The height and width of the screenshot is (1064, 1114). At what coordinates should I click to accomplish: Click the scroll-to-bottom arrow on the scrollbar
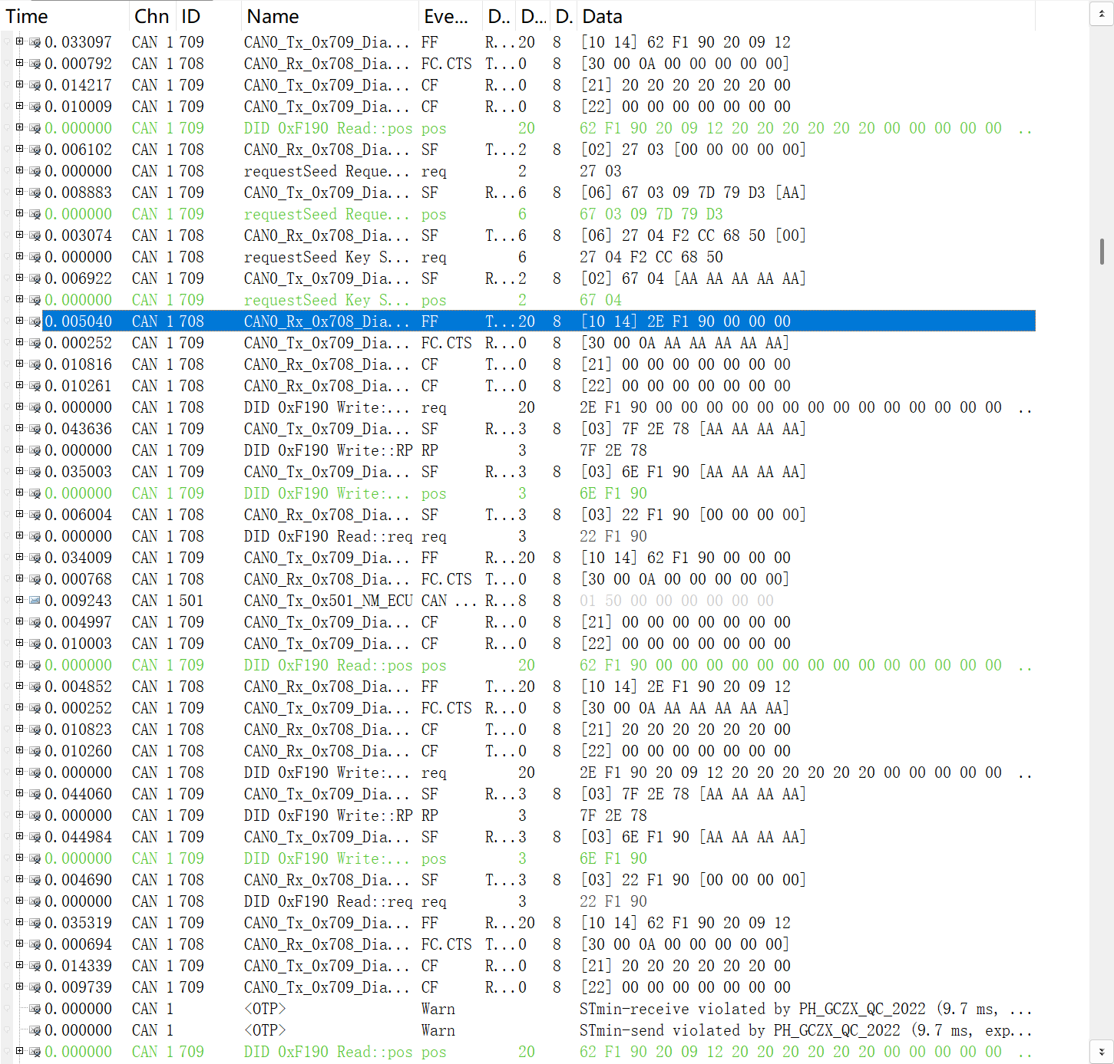point(1102,1052)
